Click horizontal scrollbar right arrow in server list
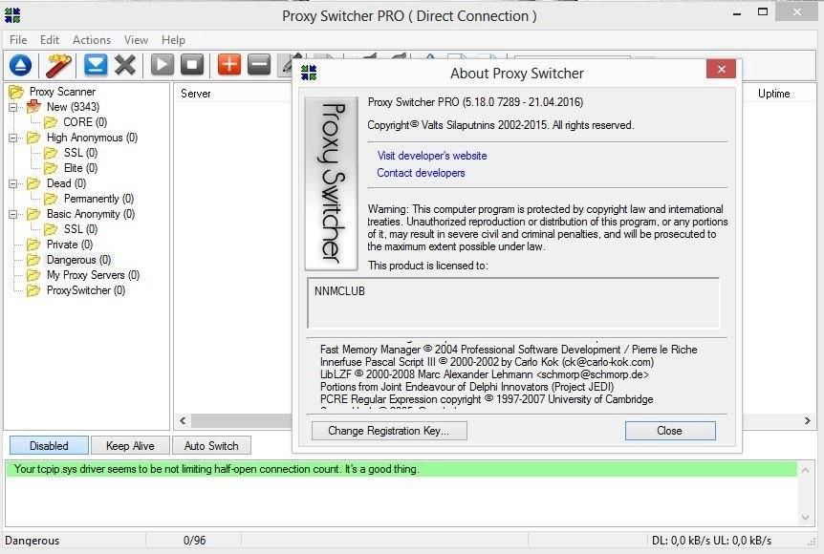Image resolution: width=824 pixels, height=554 pixels. [x=808, y=420]
